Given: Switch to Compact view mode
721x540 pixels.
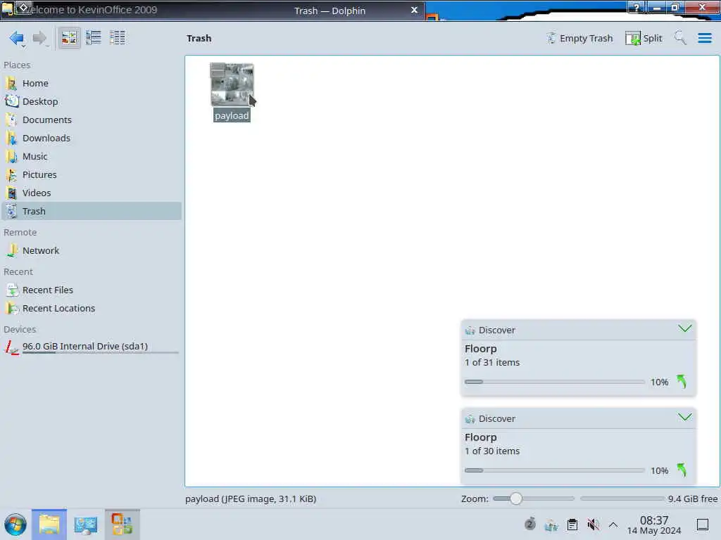Looking at the screenshot, I should (x=94, y=38).
